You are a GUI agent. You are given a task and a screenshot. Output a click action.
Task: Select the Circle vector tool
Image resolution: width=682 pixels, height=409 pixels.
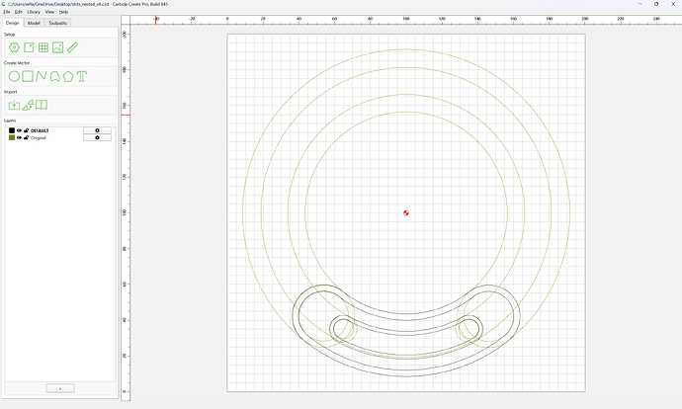15,76
